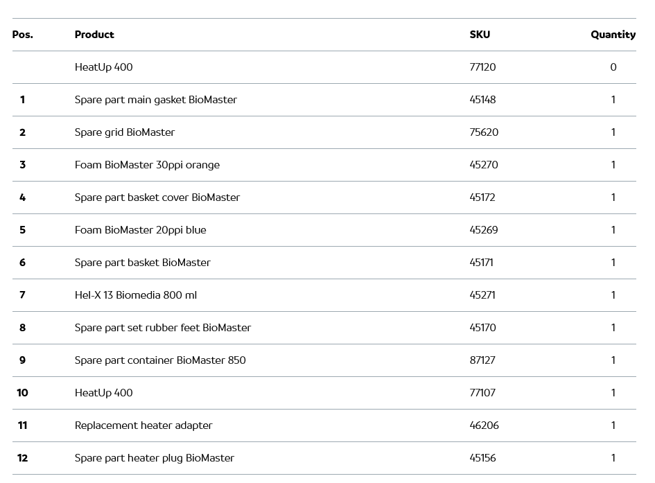The width and height of the screenshot is (655, 483).
Task: Click Spare part basket BioMaster
Action: (x=143, y=263)
